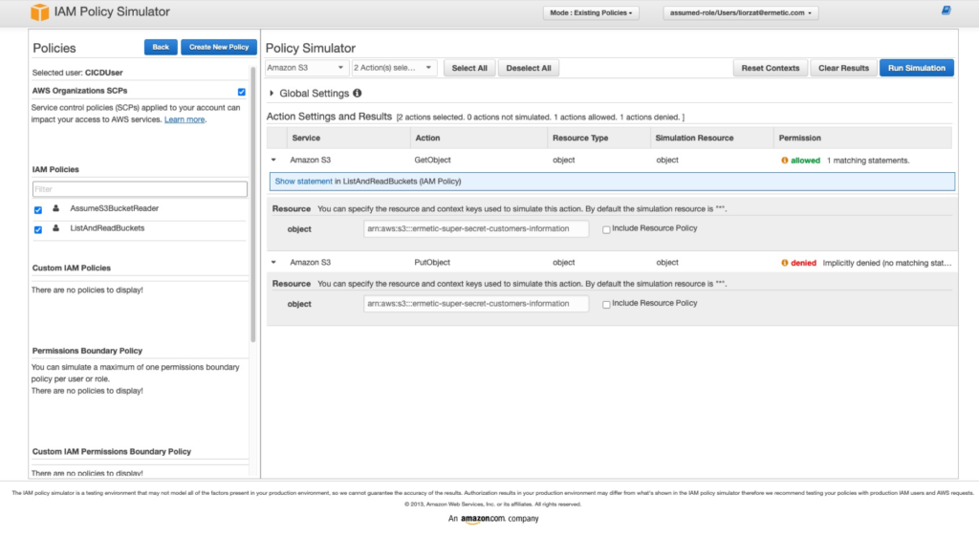Click the info icon next to denied

click(x=784, y=263)
